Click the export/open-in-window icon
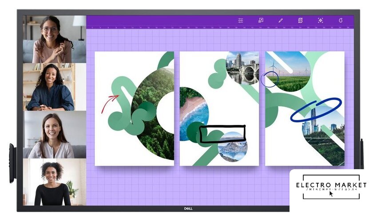 (261, 20)
